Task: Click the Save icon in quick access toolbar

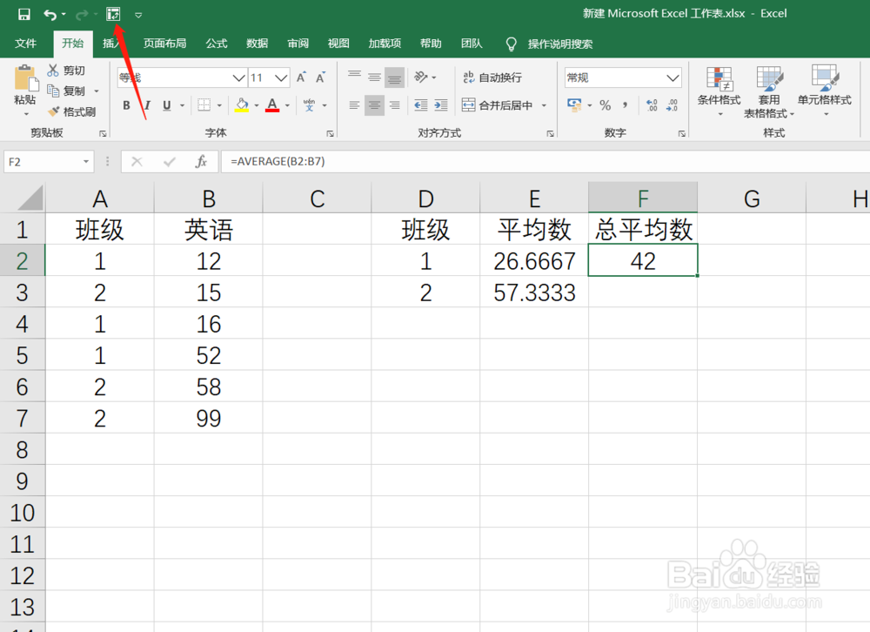Action: [x=23, y=14]
